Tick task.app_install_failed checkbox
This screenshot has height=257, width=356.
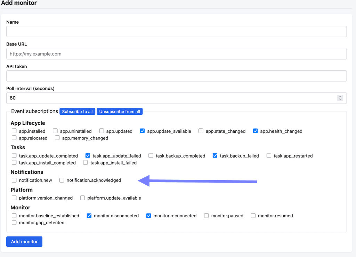[86, 162]
